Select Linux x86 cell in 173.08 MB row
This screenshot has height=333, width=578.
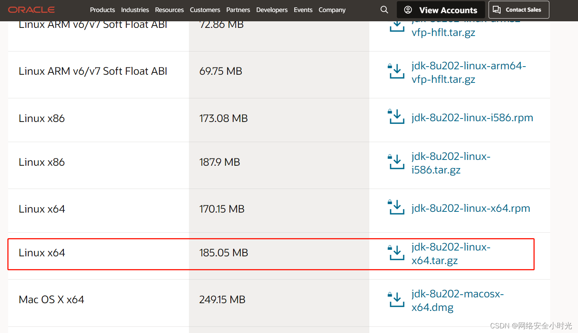coord(98,120)
